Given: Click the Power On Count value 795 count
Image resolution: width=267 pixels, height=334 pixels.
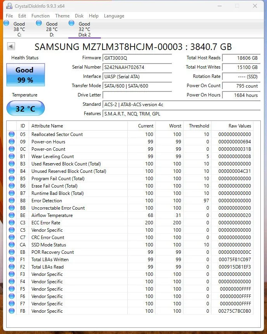Looking at the screenshot, I should 241,86.
